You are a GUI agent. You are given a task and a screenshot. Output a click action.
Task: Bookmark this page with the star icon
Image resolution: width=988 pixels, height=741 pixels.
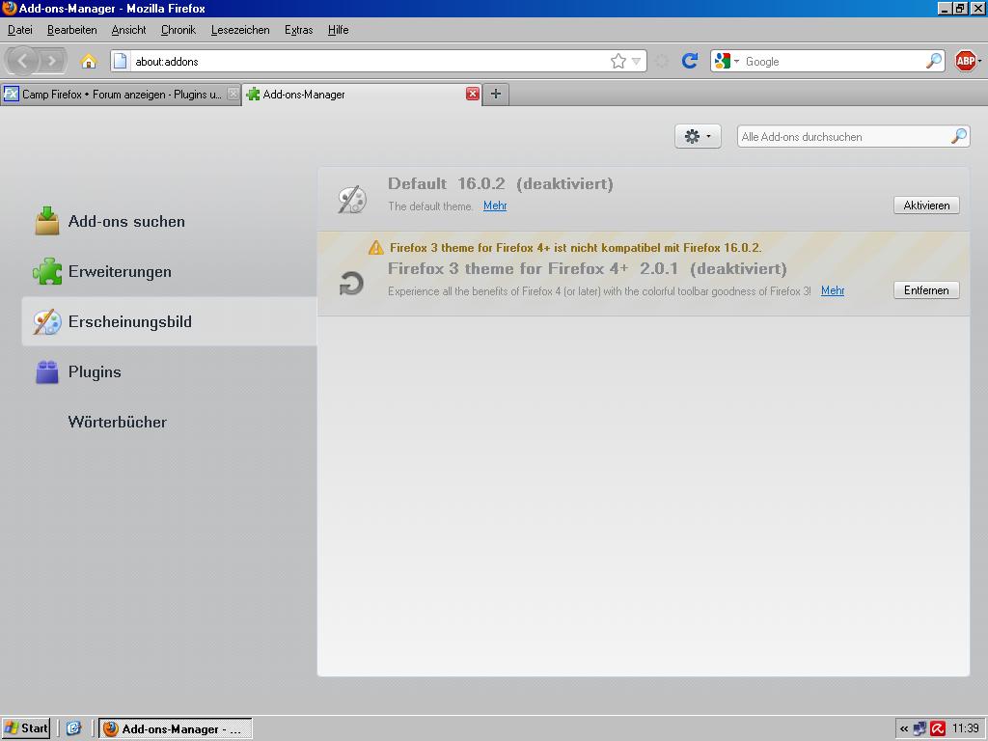click(618, 61)
